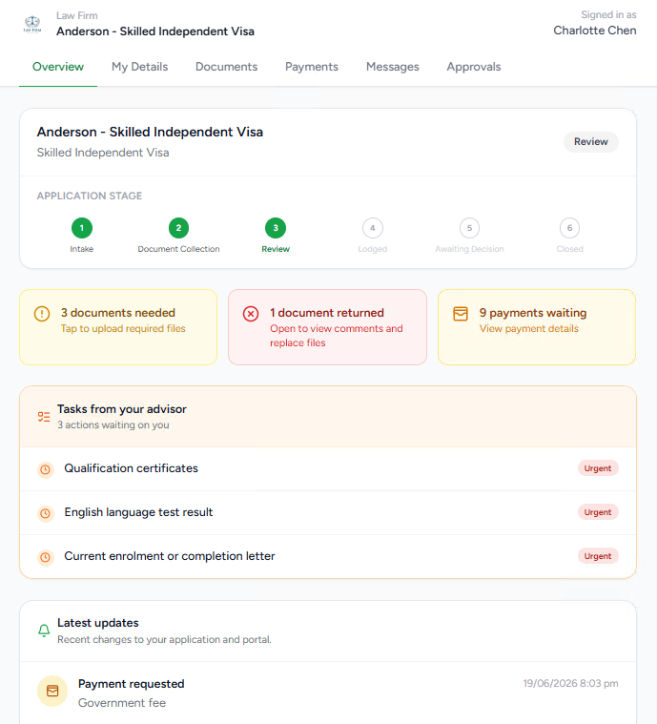Click the payment card icon on payments waiting
The height and width of the screenshot is (724, 657).
[x=461, y=314]
